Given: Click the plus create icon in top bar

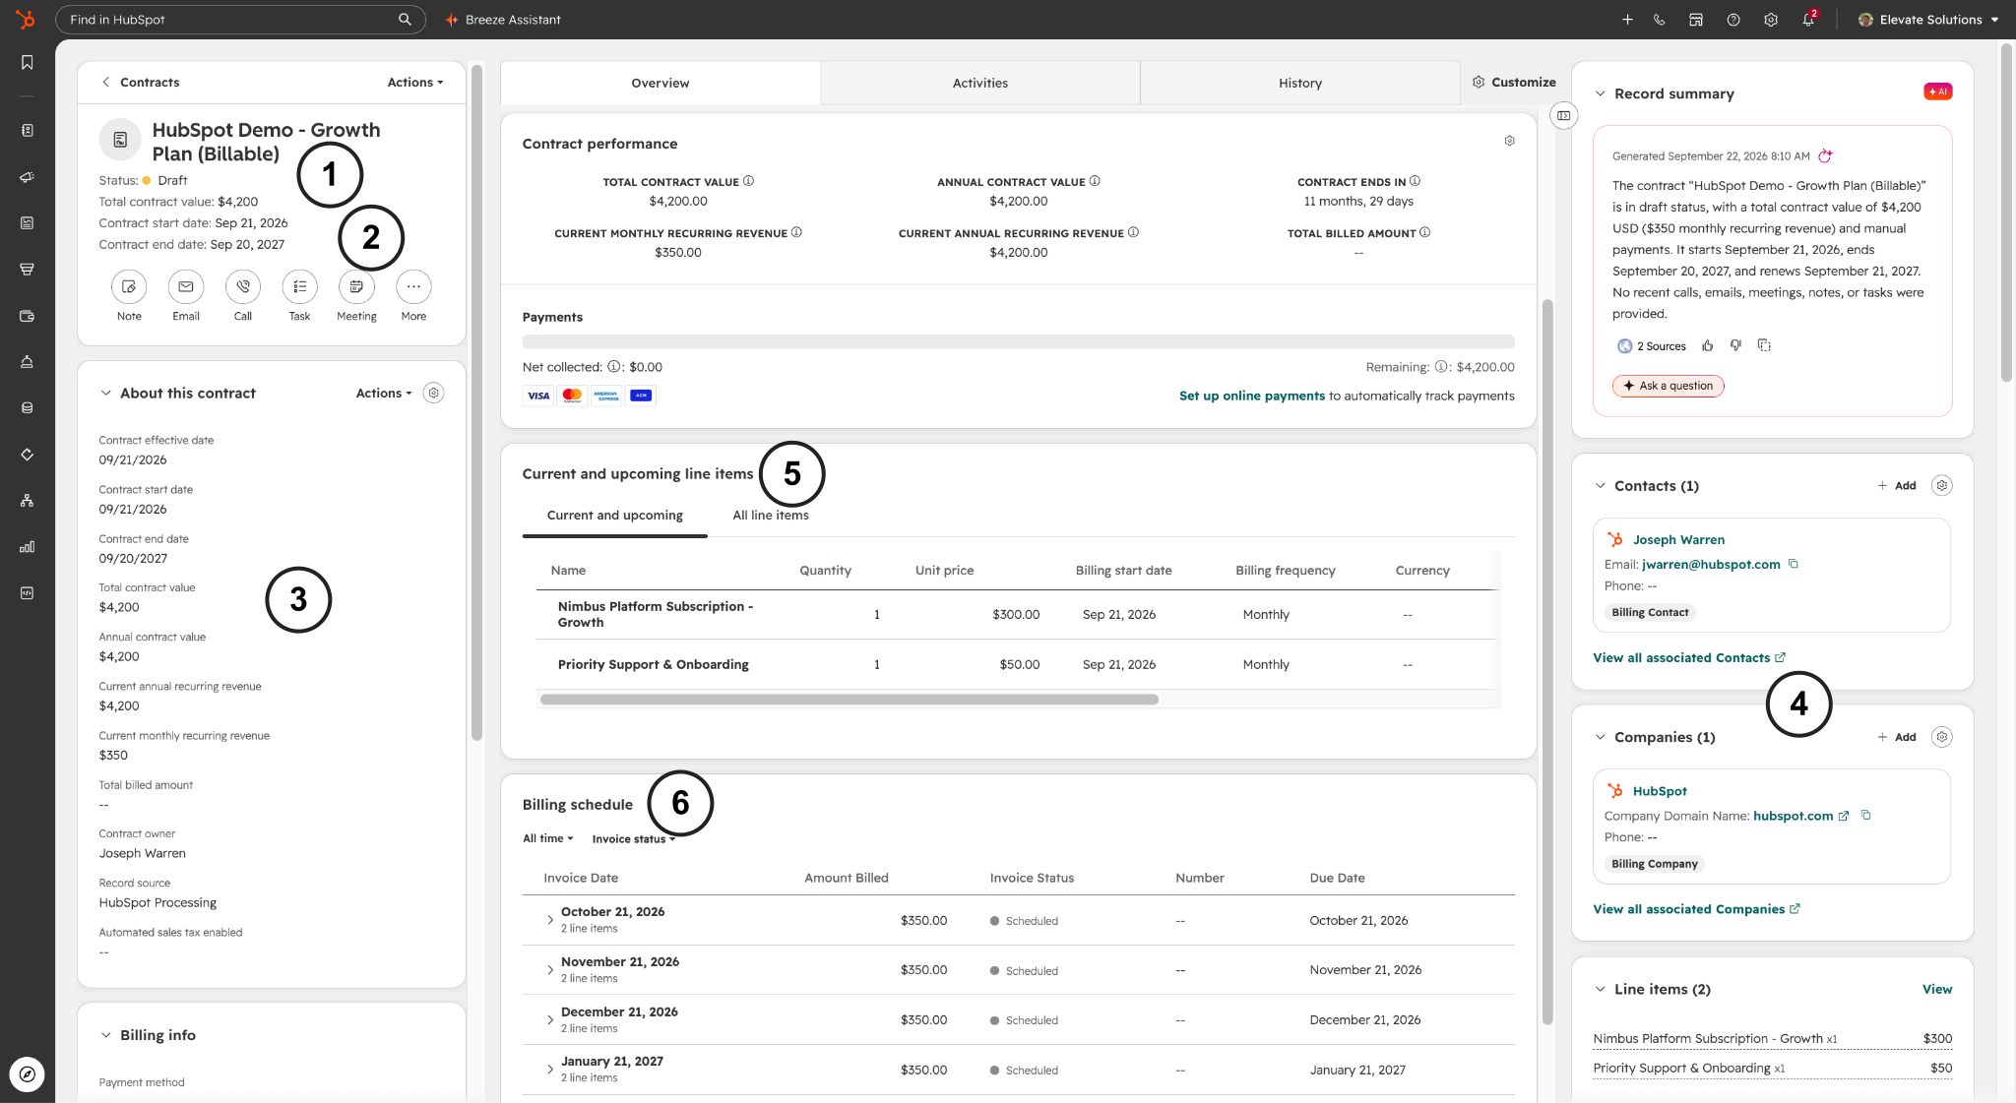Looking at the screenshot, I should [1627, 20].
